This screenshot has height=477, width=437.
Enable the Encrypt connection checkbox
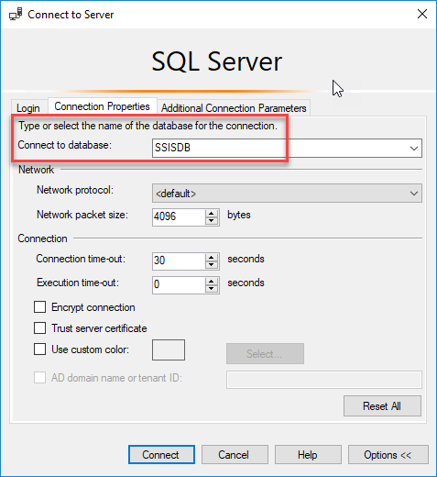pyautogui.click(x=39, y=307)
